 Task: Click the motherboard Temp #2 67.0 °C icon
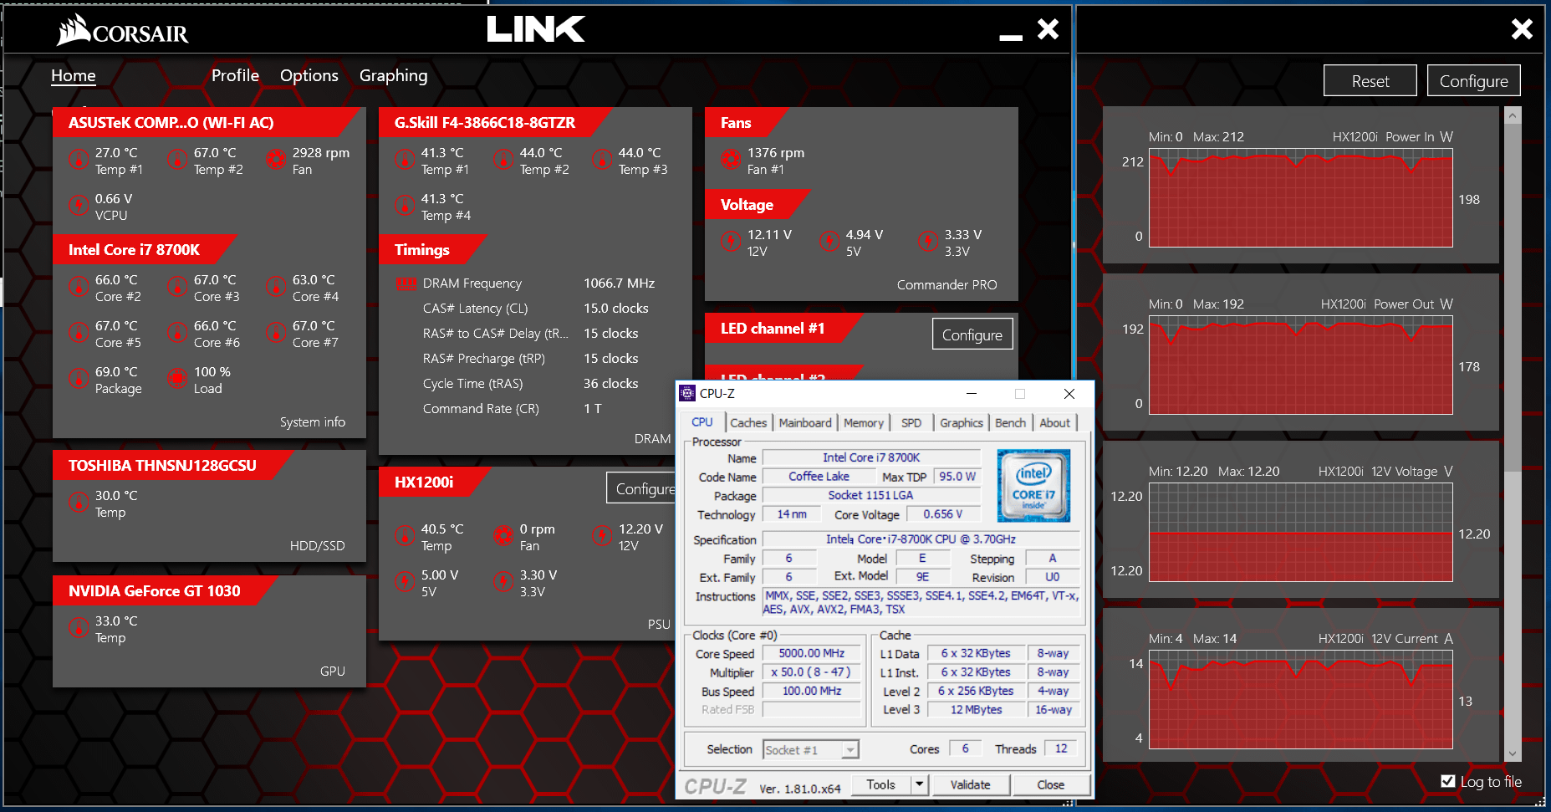tap(177, 159)
